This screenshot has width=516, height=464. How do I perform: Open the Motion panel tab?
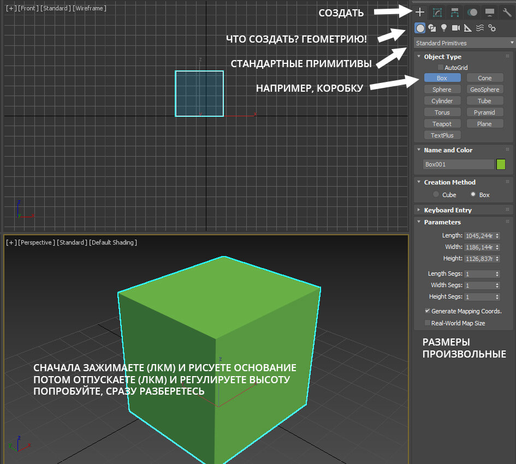coord(472,13)
